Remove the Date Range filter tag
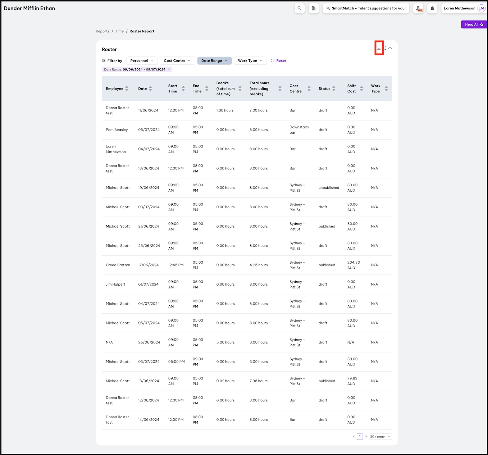Viewport: 488px width, 455px height. 169,69
